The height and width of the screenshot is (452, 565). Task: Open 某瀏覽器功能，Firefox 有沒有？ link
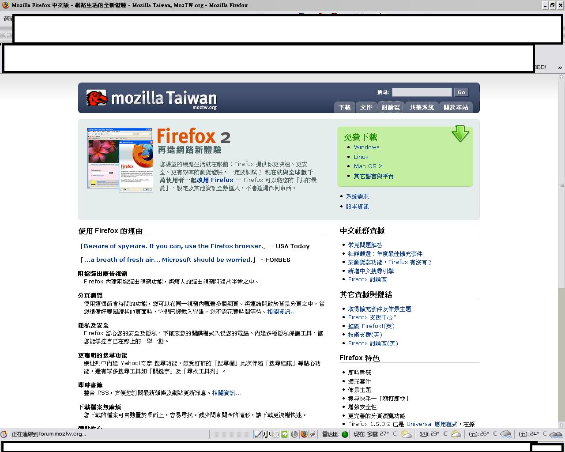coord(390,262)
